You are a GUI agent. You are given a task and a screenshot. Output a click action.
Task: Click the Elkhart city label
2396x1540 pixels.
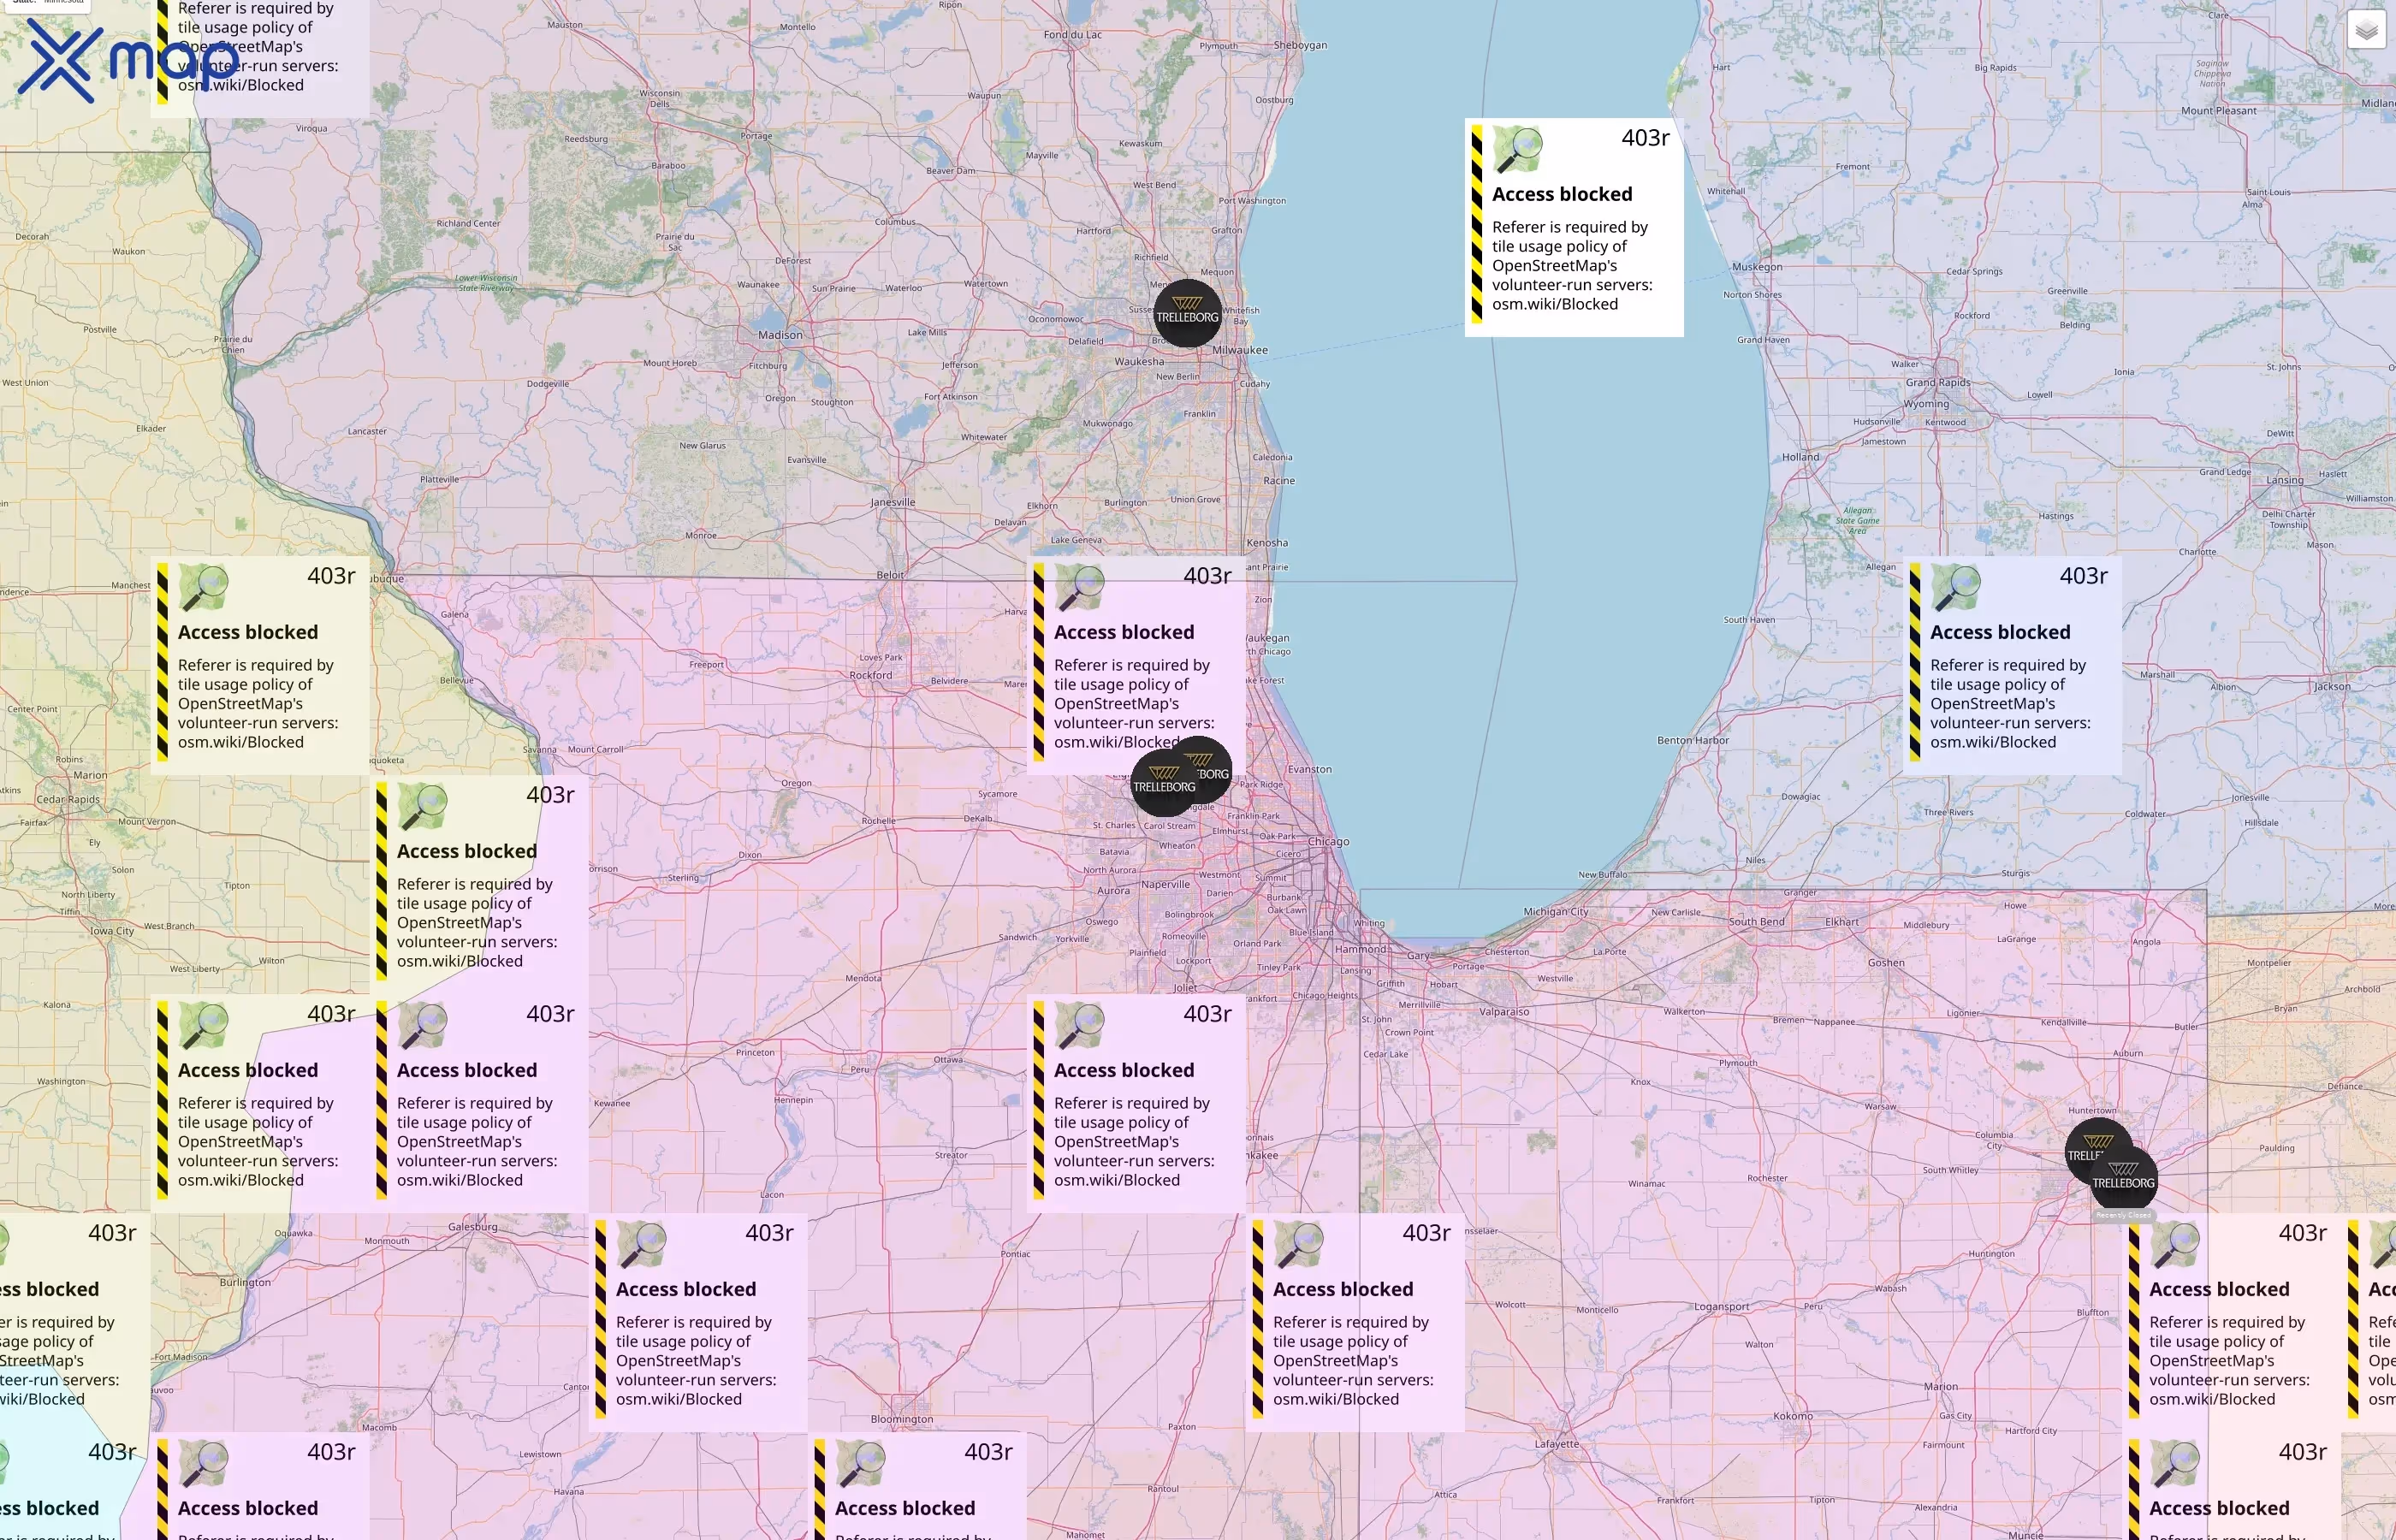click(x=1842, y=922)
